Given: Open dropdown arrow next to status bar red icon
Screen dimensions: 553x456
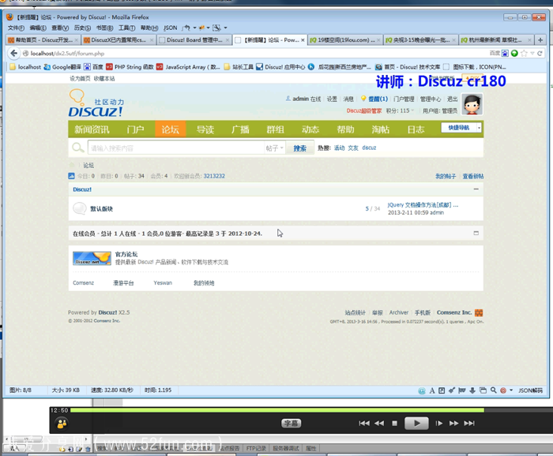Looking at the screenshot, I should (511, 391).
